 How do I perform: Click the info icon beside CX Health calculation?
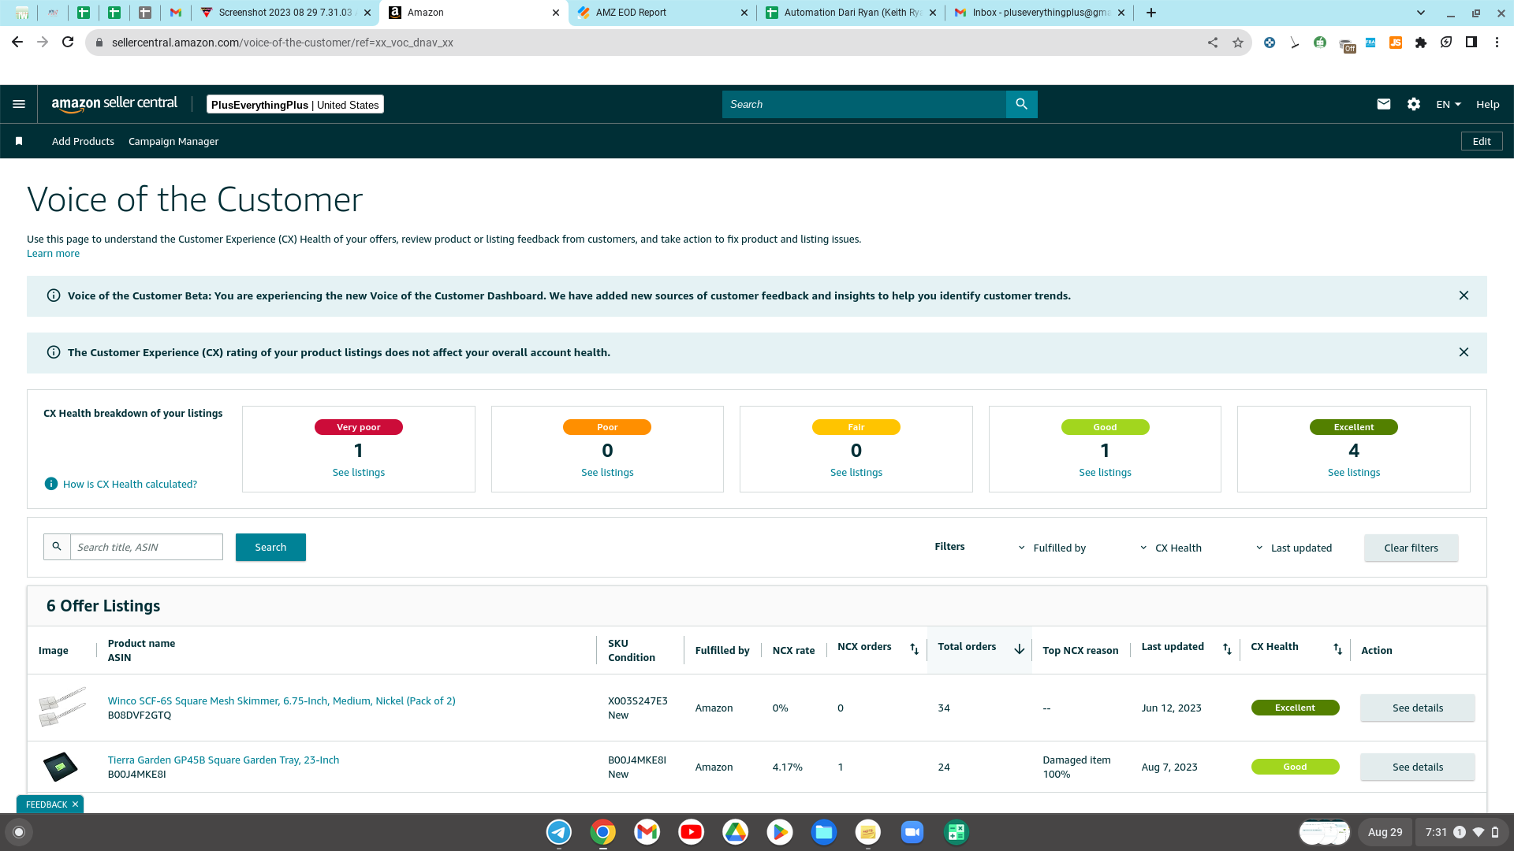(x=51, y=484)
